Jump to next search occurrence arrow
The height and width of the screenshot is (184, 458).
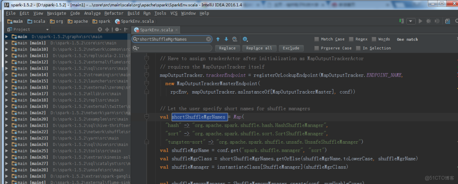226,39
